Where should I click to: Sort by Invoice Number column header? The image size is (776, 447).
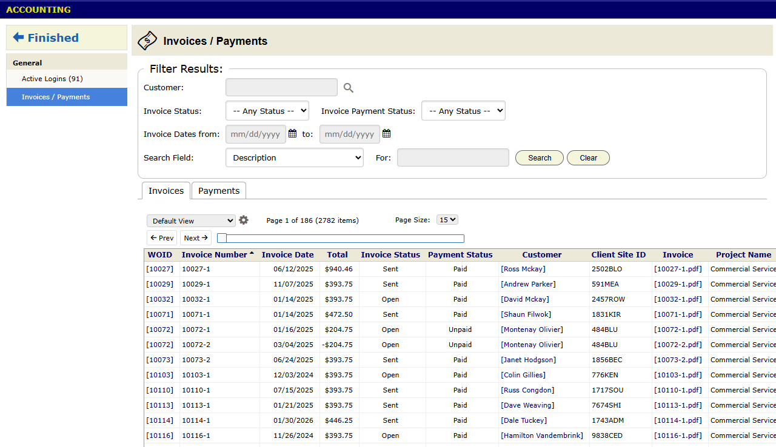coord(215,255)
